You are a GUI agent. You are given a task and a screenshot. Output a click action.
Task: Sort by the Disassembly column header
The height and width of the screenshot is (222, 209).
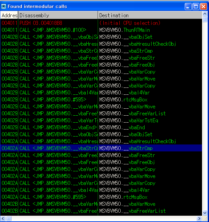[58, 15]
